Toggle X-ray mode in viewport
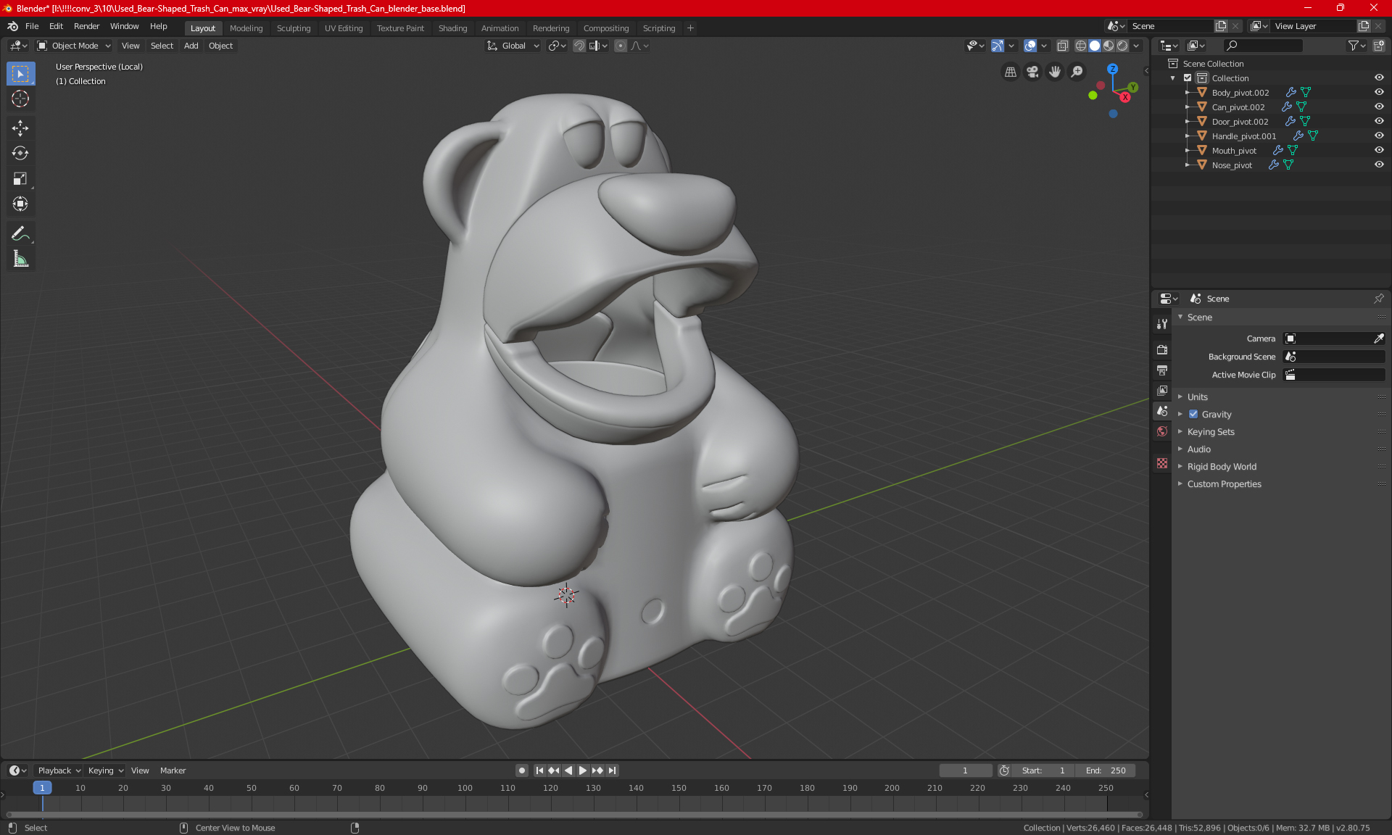 coord(1062,46)
